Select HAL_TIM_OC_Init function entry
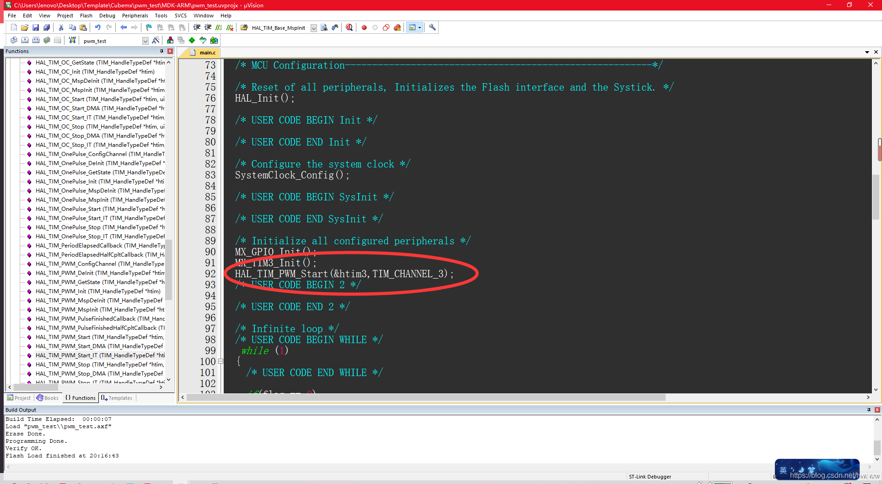The image size is (882, 484). click(95, 72)
